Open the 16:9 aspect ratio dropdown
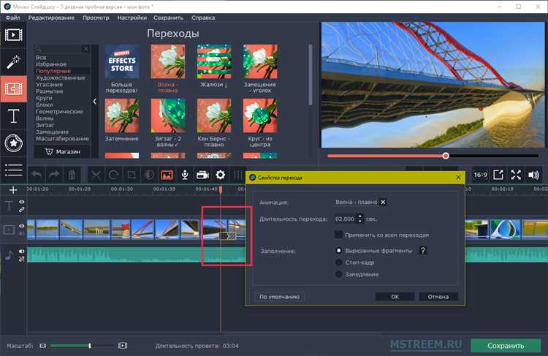This screenshot has width=548, height=356. (480, 175)
